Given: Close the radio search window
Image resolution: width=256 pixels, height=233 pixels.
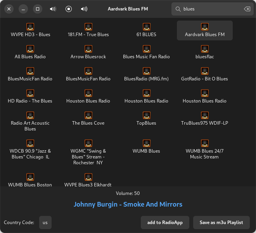Looking at the screenshot, I should click(9, 9).
